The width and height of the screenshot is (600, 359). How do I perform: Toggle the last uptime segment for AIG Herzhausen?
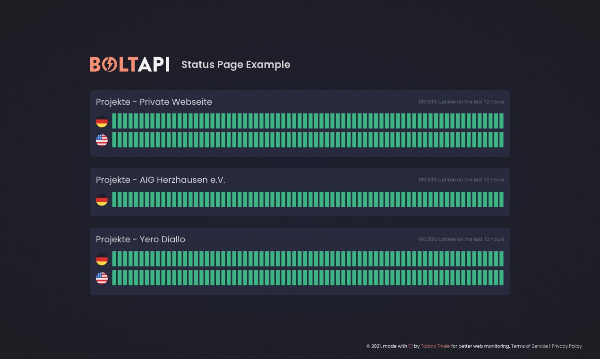point(501,199)
